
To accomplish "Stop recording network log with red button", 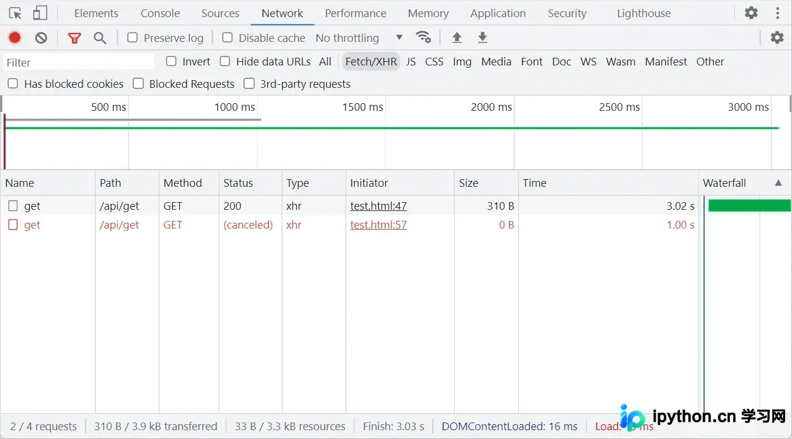I will click(15, 38).
